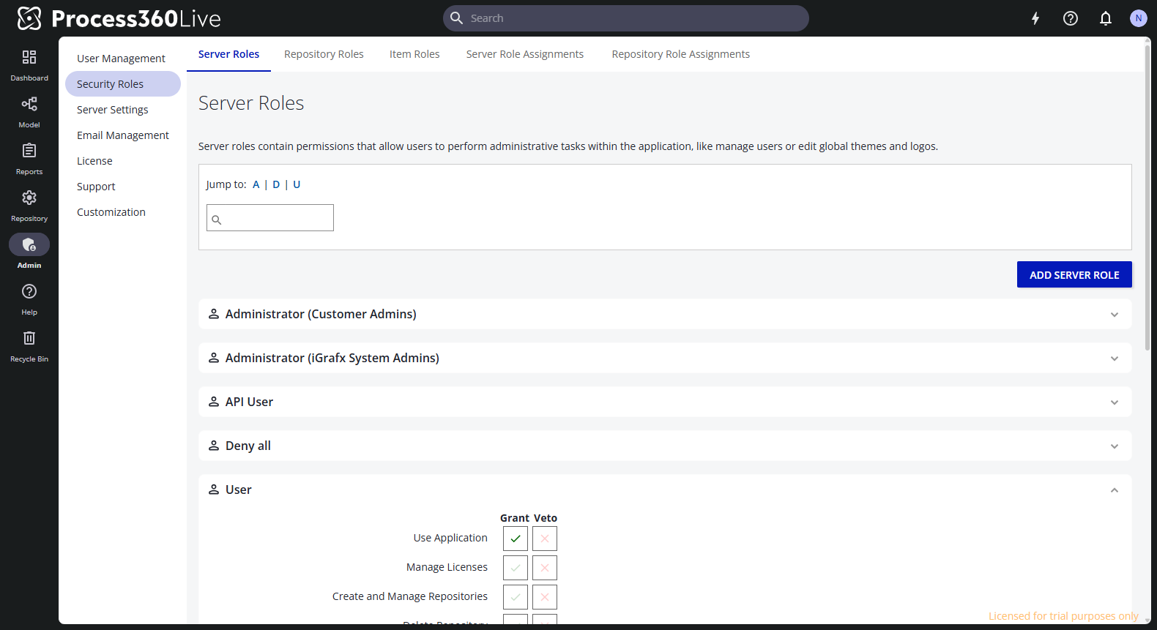
Task: Jump to roles starting with A
Action: pos(256,184)
